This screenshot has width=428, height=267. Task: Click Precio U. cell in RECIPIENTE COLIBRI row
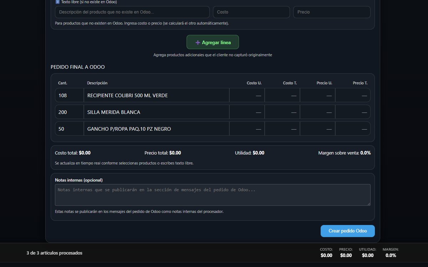coord(317,95)
